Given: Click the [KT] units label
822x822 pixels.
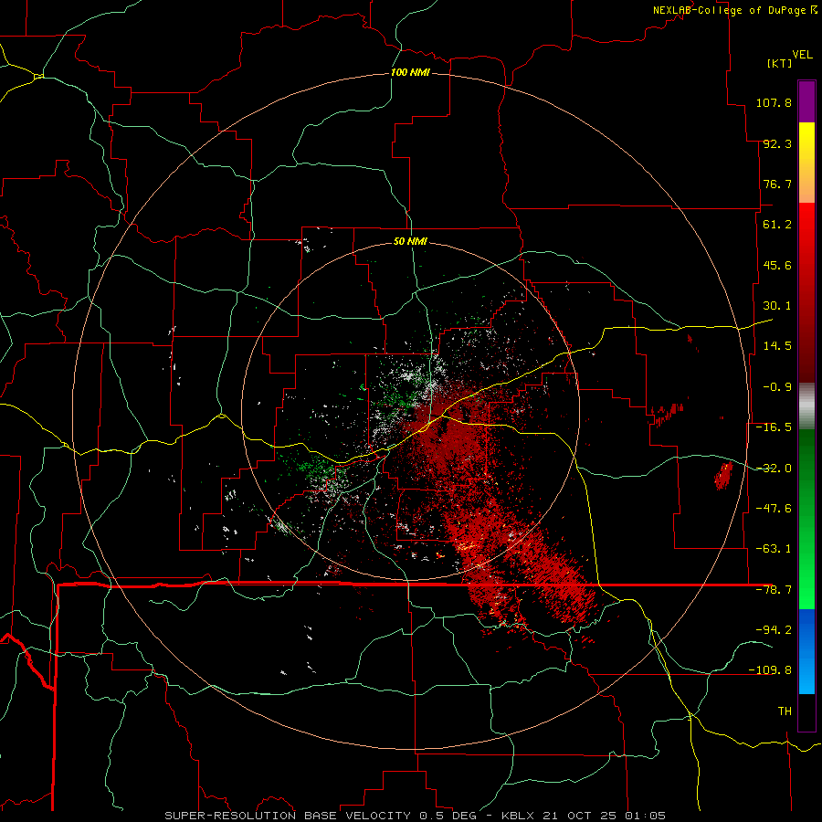Looking at the screenshot, I should tap(780, 63).
